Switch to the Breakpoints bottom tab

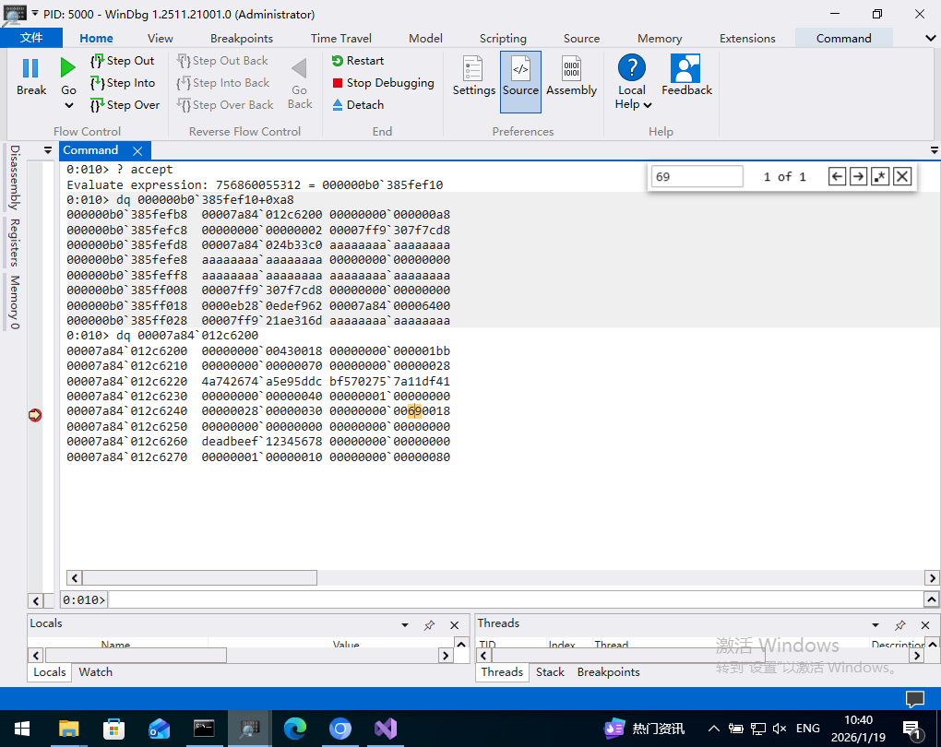click(609, 672)
